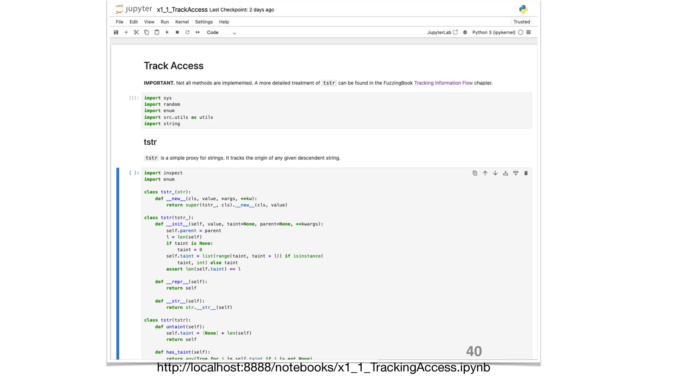Cut the selected cell with the scissors icon

[x=136, y=32]
